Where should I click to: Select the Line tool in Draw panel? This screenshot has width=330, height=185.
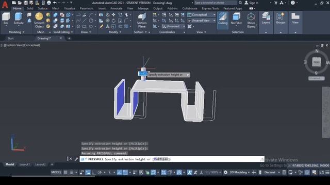pyautogui.click(x=85, y=21)
